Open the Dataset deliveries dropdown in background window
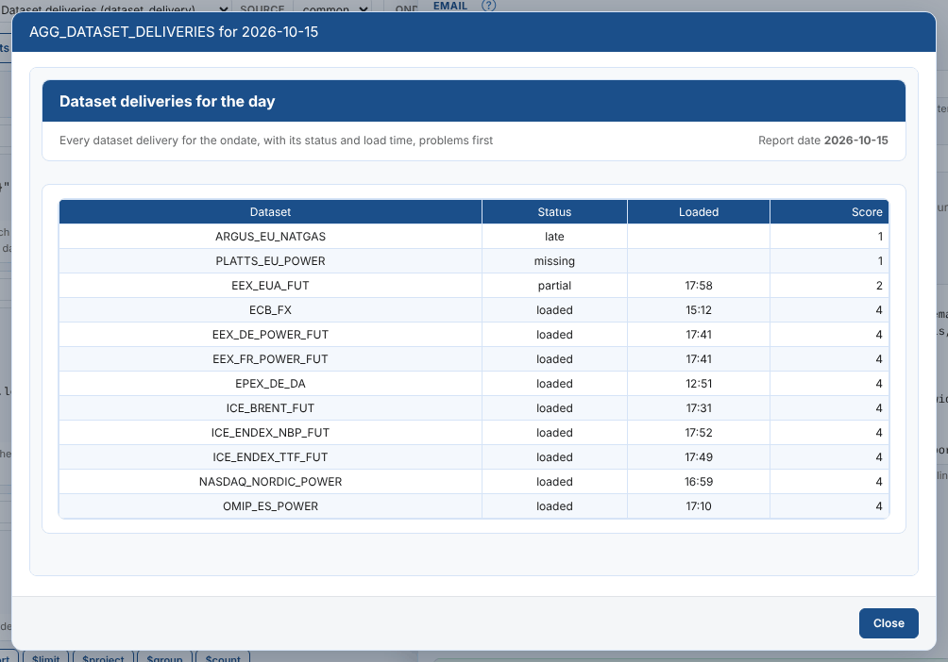 click(114, 8)
